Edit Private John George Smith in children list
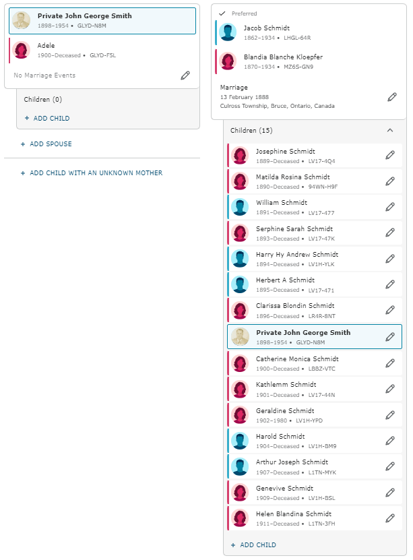 tap(389, 337)
